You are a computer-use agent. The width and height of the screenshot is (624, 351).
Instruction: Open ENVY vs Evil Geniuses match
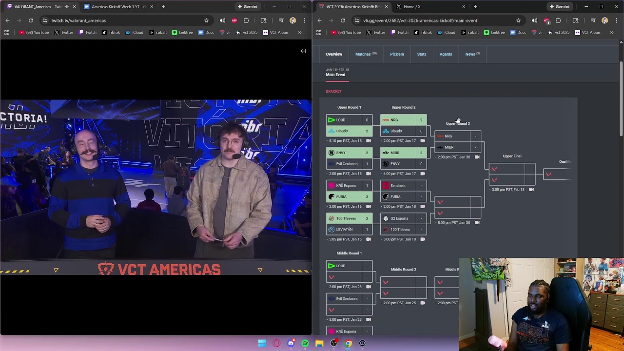click(349, 158)
